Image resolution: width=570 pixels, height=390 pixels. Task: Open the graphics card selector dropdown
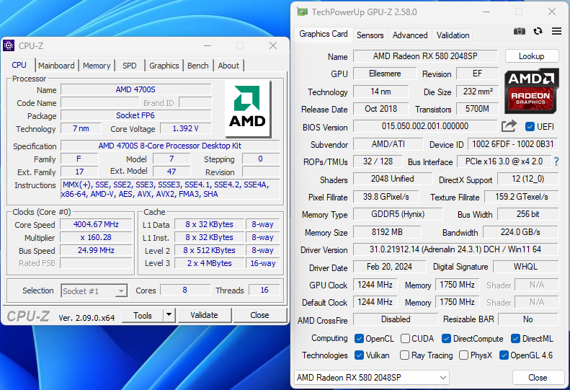click(x=372, y=378)
